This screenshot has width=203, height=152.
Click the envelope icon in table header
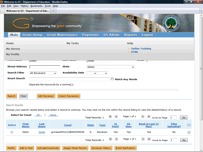pos(189,125)
